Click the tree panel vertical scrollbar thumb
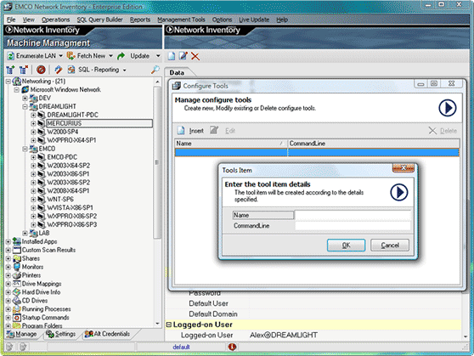 [157, 162]
